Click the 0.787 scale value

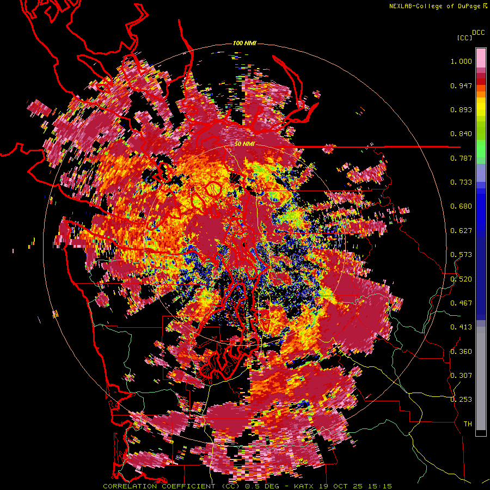pos(461,158)
